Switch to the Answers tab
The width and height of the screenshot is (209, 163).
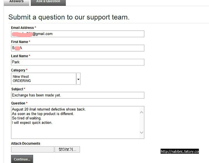16,2
